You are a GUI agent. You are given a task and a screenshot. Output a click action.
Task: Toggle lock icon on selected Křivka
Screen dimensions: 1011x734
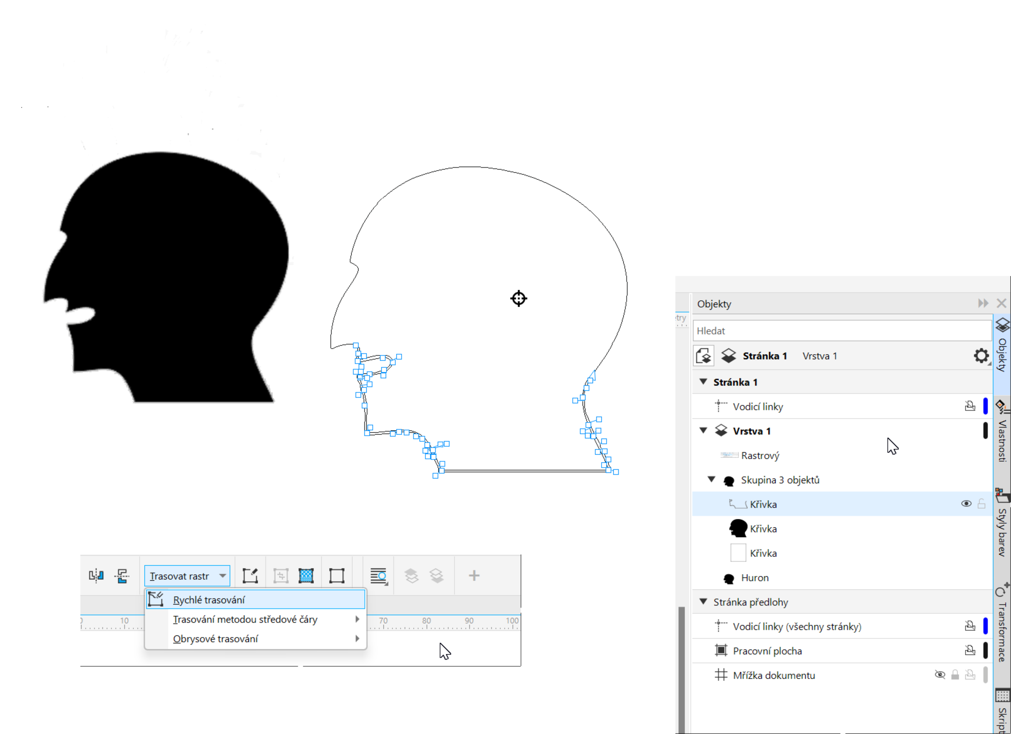(981, 504)
